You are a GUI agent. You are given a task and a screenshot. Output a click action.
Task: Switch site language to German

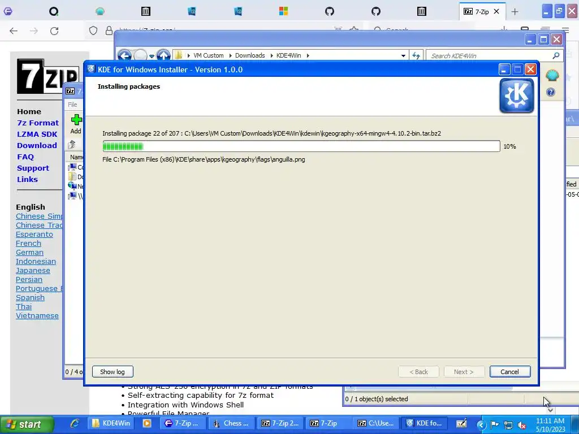(x=29, y=253)
